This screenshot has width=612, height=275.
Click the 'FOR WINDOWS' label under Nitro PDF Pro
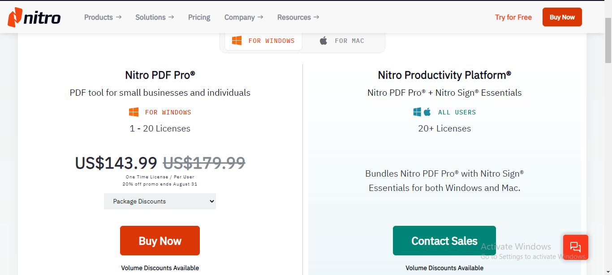click(168, 112)
